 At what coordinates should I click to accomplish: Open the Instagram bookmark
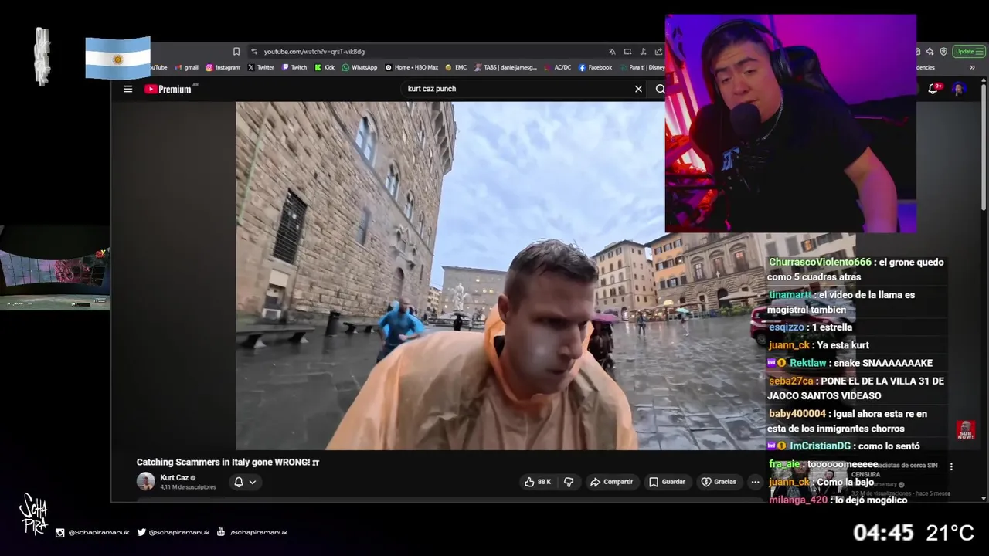[223, 67]
